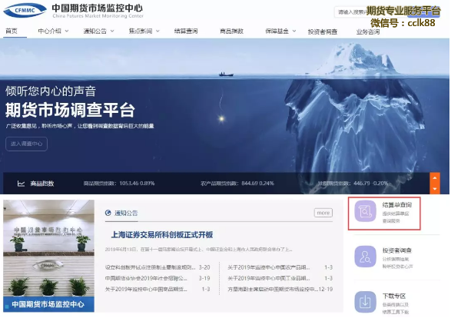
Task: Expand the 保障基金 dropdown menu
Action: (280, 31)
